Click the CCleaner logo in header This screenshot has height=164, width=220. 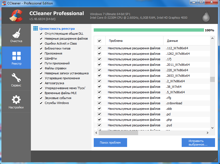point(16,15)
